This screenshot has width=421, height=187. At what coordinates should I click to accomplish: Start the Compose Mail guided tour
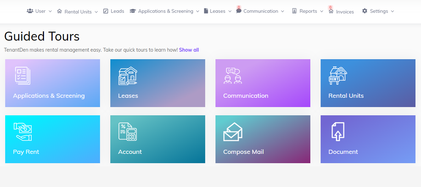pyautogui.click(x=263, y=139)
